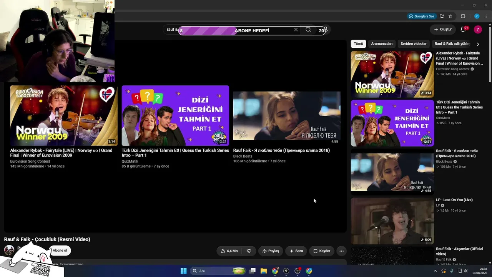Show more filter chips with right arrow
The image size is (492, 277).
(478, 44)
